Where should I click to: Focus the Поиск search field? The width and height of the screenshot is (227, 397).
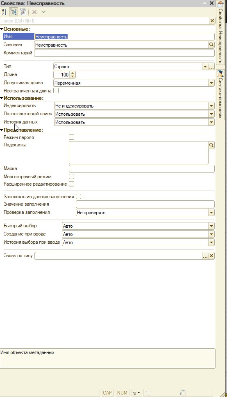104,21
